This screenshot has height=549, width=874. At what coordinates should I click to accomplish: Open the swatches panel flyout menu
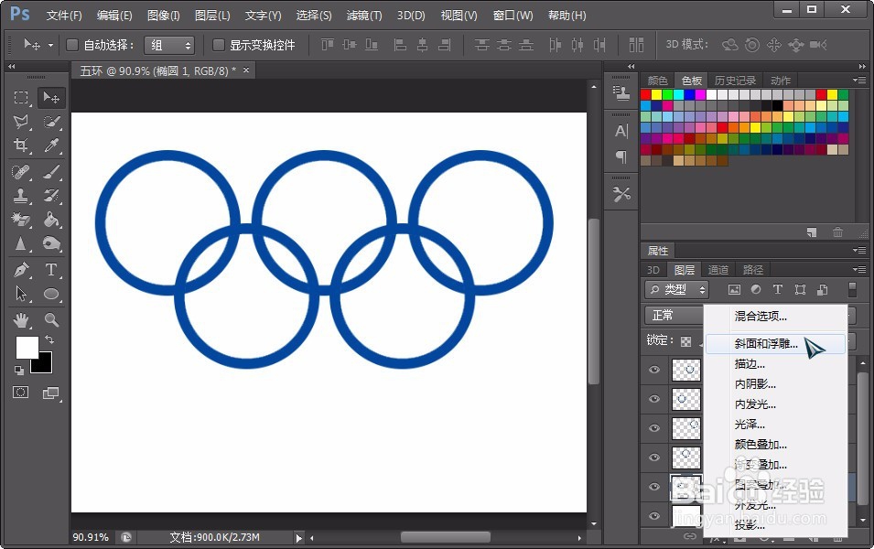(859, 80)
